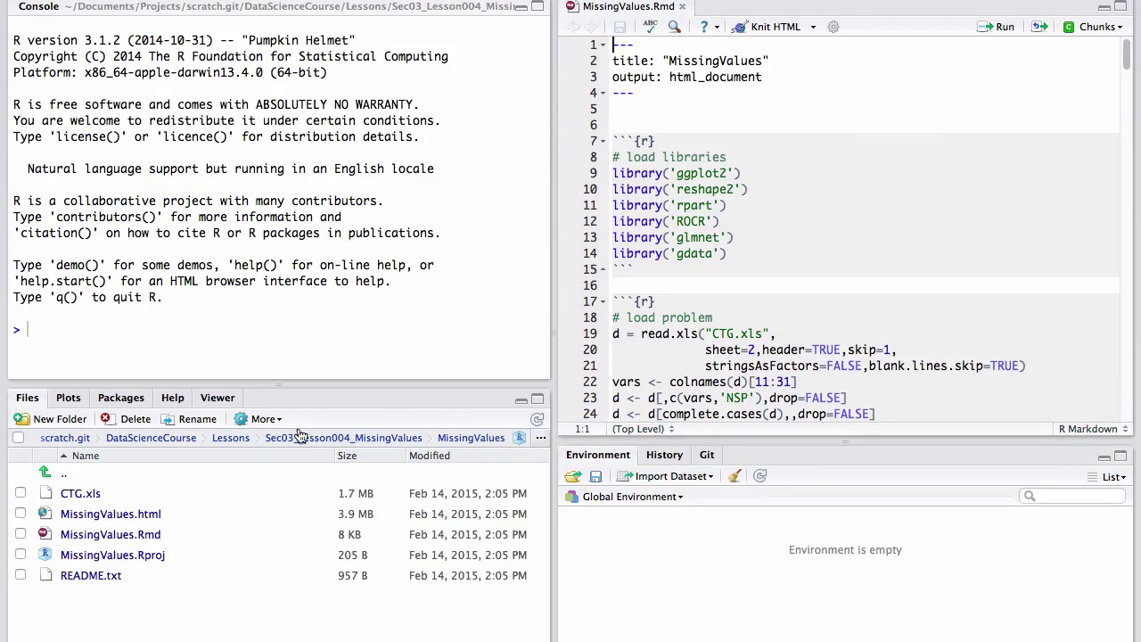Collapse the YAML header fold at line 1

(x=603, y=45)
